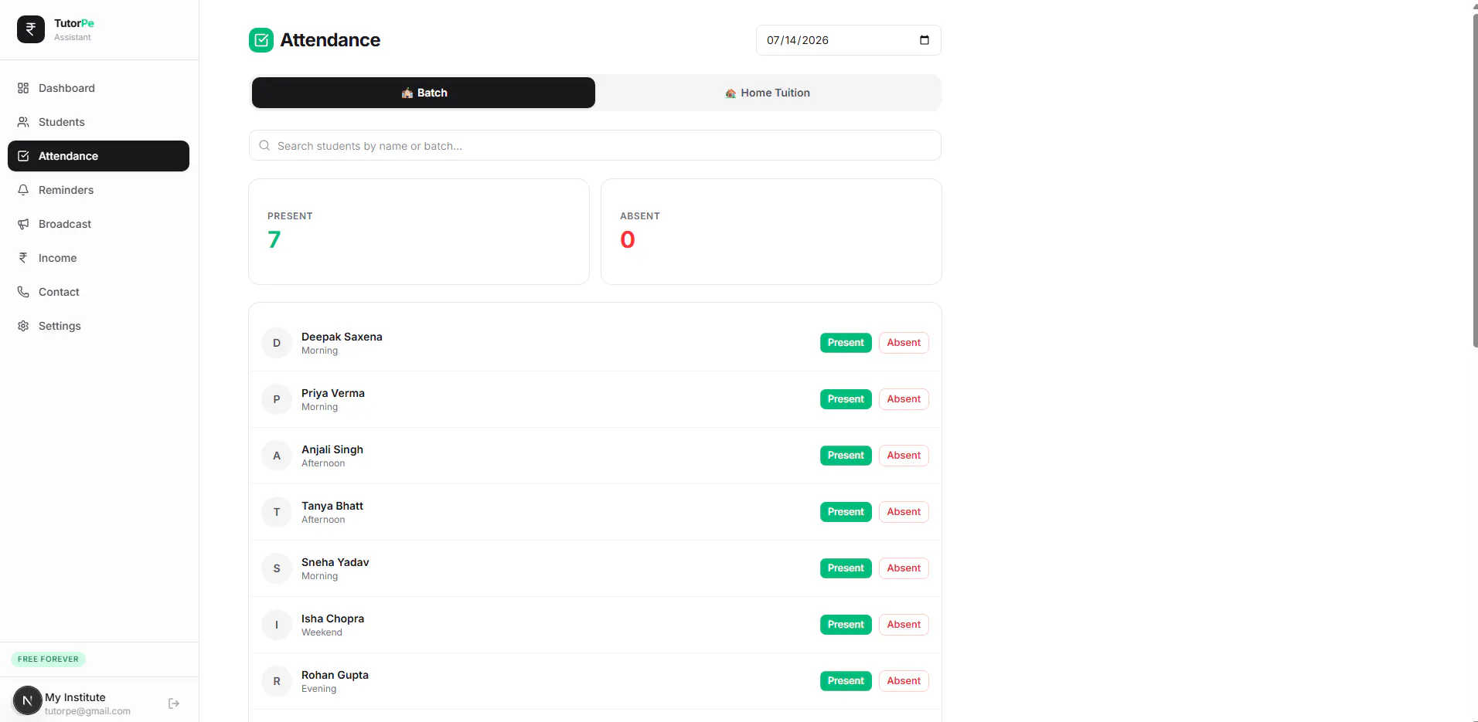
Task: Mark Priya Verma Present
Action: tap(846, 399)
